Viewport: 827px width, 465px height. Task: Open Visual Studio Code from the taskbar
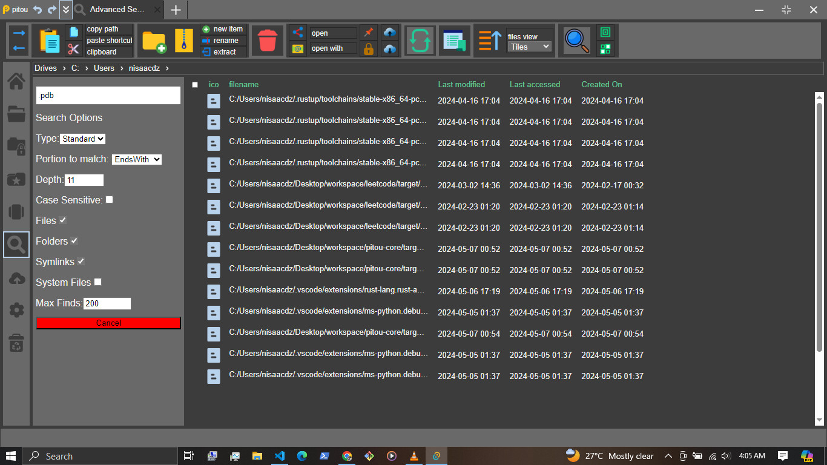[x=279, y=456]
